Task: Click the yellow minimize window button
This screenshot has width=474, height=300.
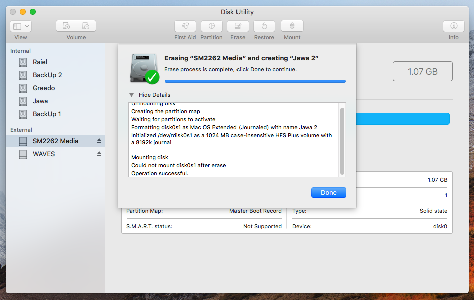Action: point(23,12)
